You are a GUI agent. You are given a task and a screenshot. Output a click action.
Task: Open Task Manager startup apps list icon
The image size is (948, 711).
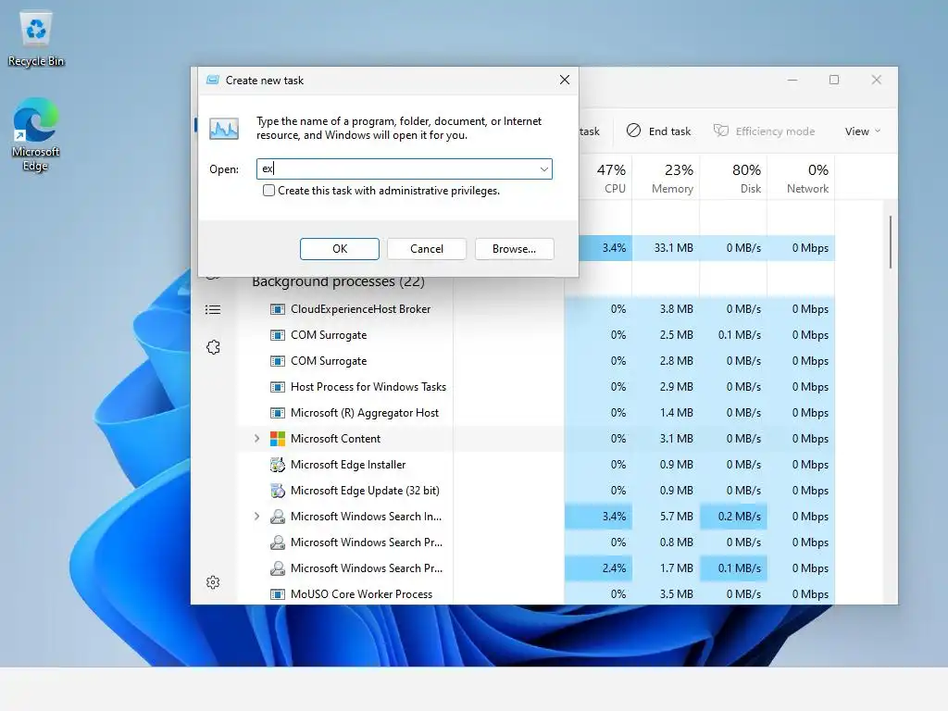(x=213, y=309)
